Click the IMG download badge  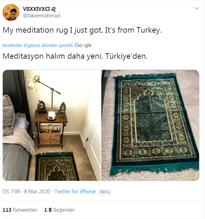click(x=105, y=192)
